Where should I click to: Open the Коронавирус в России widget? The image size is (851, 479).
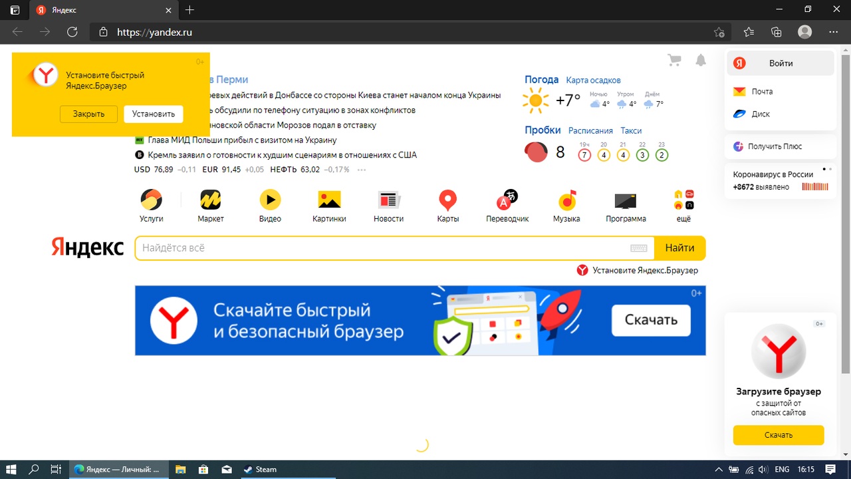[781, 181]
